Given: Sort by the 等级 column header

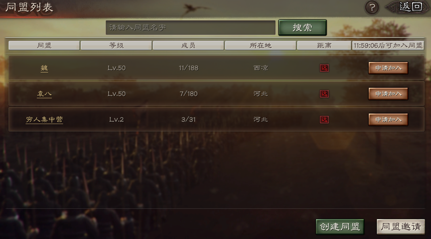Looking at the screenshot, I should click(116, 45).
